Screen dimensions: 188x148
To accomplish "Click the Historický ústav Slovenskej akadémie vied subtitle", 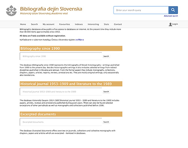I will click(44, 14).
